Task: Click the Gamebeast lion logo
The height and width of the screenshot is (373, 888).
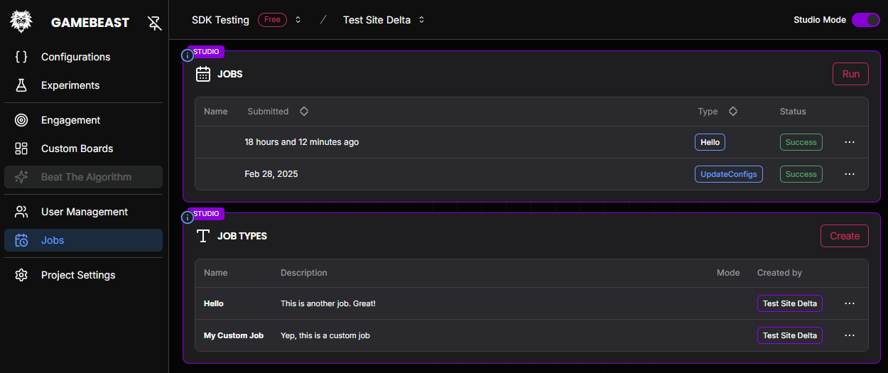Action: 21,21
